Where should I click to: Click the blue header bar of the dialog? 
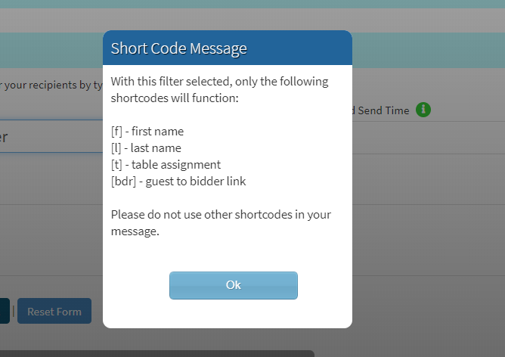tap(228, 48)
